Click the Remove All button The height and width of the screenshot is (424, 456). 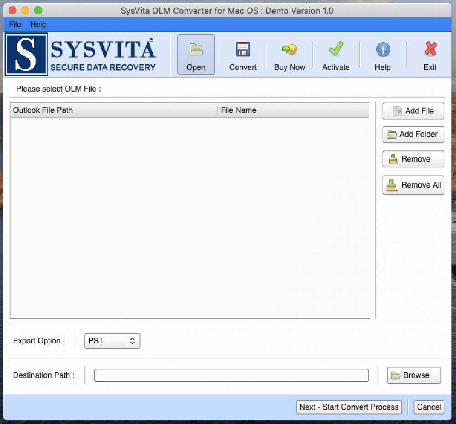click(x=413, y=185)
